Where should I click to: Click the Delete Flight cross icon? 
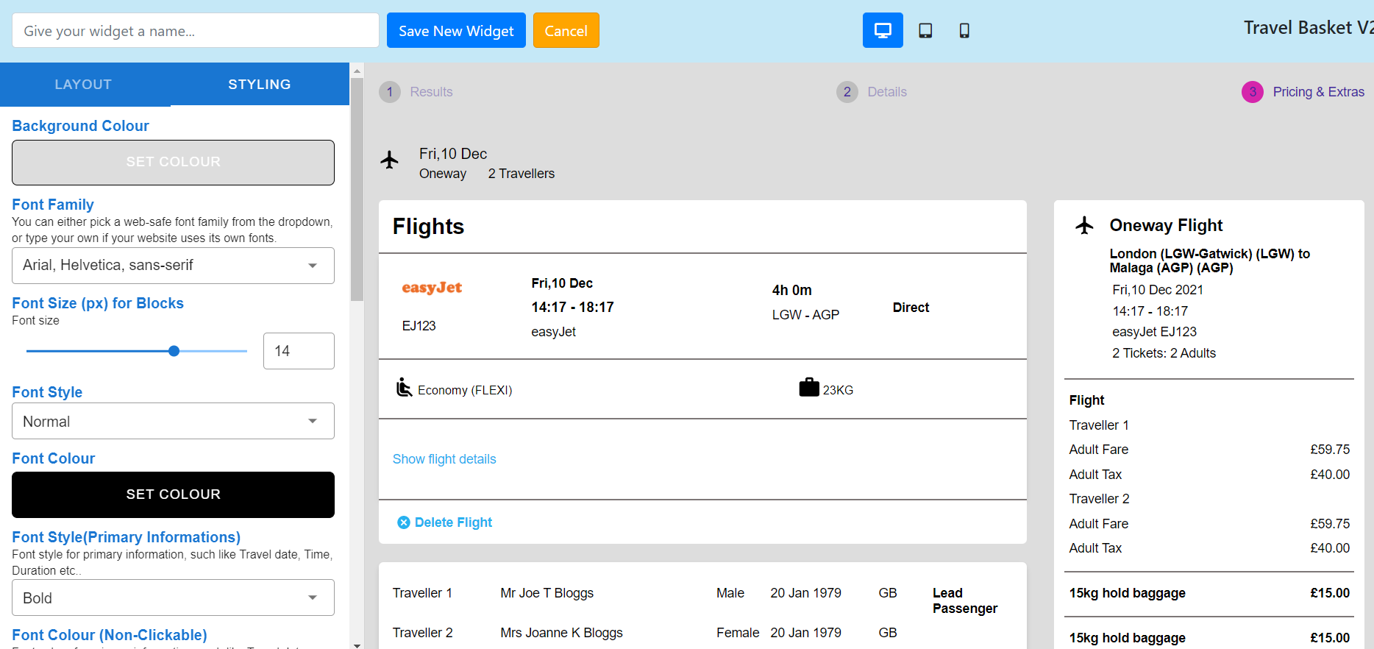404,522
